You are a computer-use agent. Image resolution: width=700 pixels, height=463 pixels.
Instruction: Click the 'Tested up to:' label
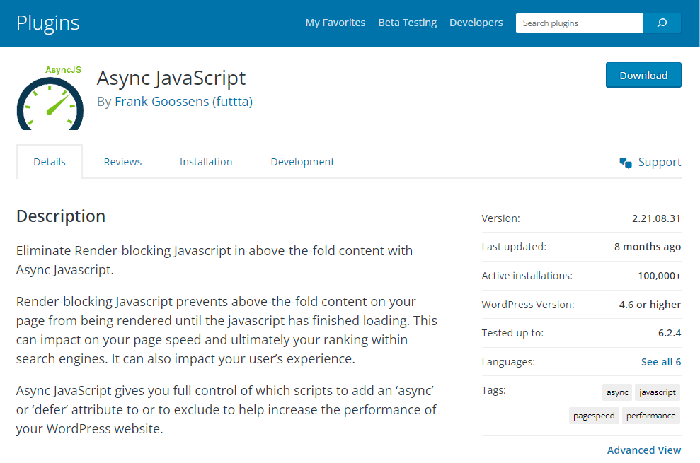click(x=512, y=333)
